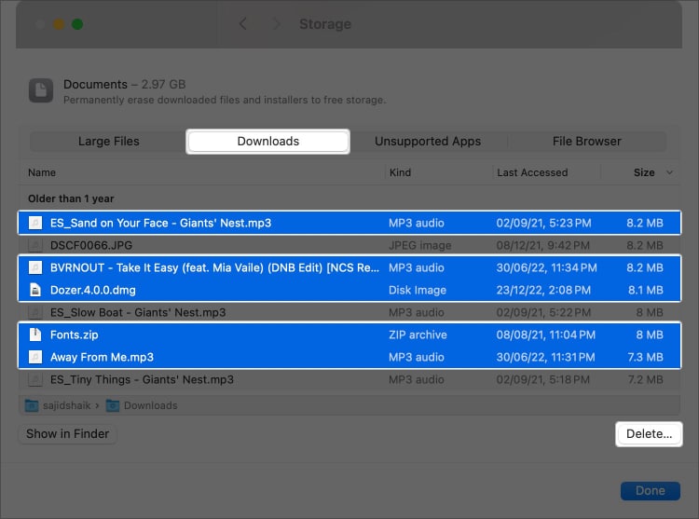Click the 8.1 MB size value
This screenshot has height=519, width=699.
coord(646,290)
